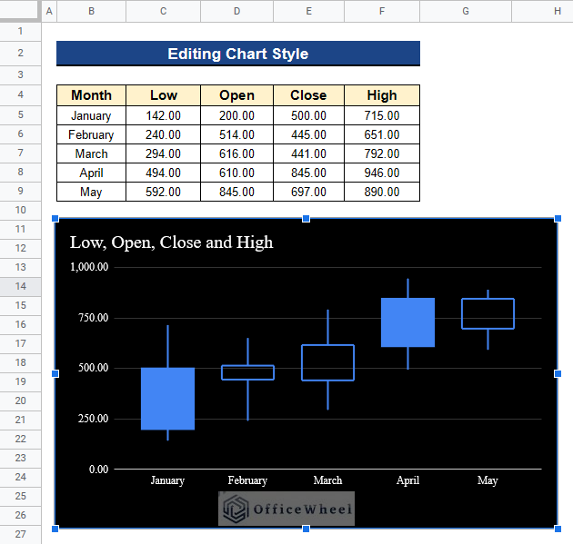Select row 10 header
Screen dimensions: 573x544
[20, 210]
